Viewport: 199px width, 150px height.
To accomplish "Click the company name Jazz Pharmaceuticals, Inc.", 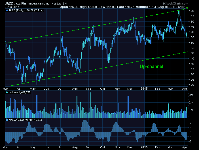I will click(32, 4).
